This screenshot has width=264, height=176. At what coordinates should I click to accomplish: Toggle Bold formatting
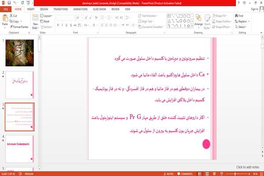tap(58, 25)
